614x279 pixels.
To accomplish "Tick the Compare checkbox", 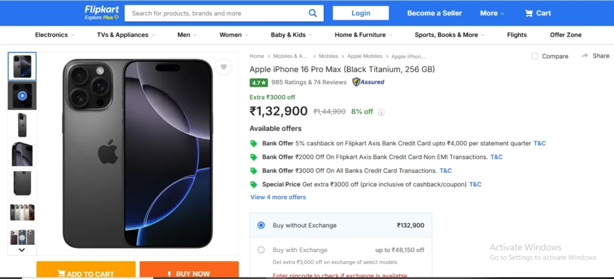I will tap(535, 56).
